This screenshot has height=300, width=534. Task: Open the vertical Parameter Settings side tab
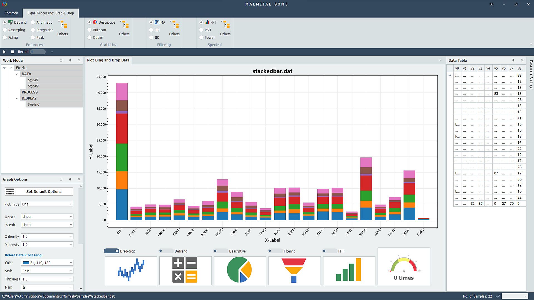point(531,74)
